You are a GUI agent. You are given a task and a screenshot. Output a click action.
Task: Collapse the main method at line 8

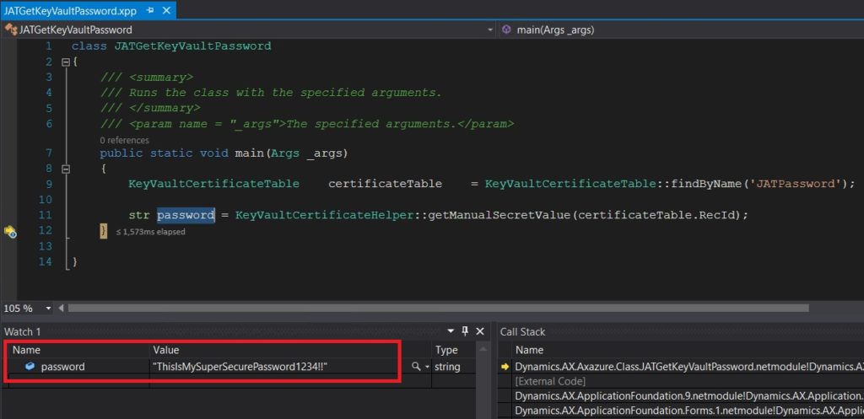click(66, 169)
